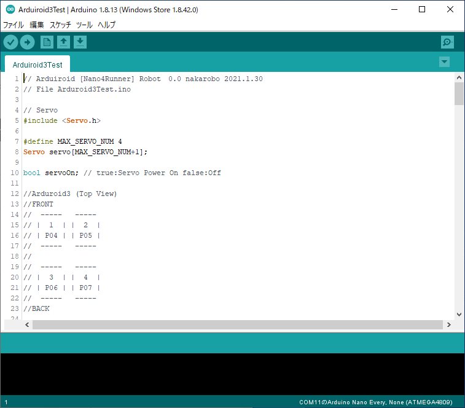Click the '// Servo' comment on line 4
The height and width of the screenshot is (408, 465).
(x=41, y=110)
